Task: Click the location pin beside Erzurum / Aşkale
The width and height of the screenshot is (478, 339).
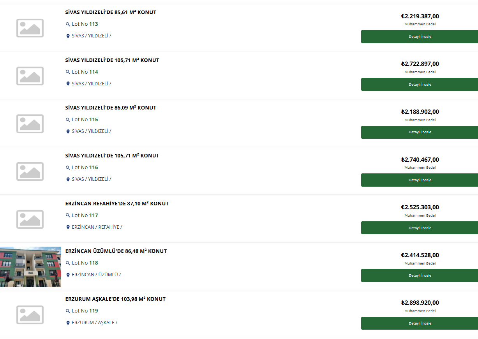Action: pyautogui.click(x=68, y=323)
